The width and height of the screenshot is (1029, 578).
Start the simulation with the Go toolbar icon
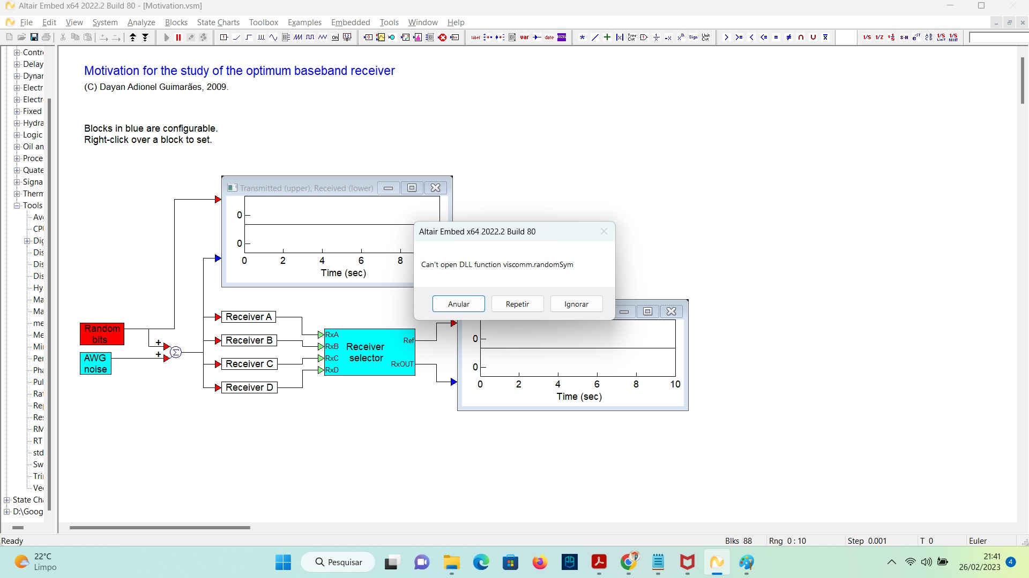[x=167, y=37]
